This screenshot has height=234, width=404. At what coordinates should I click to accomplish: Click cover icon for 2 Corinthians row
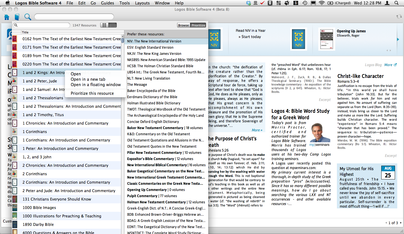coord(15,174)
